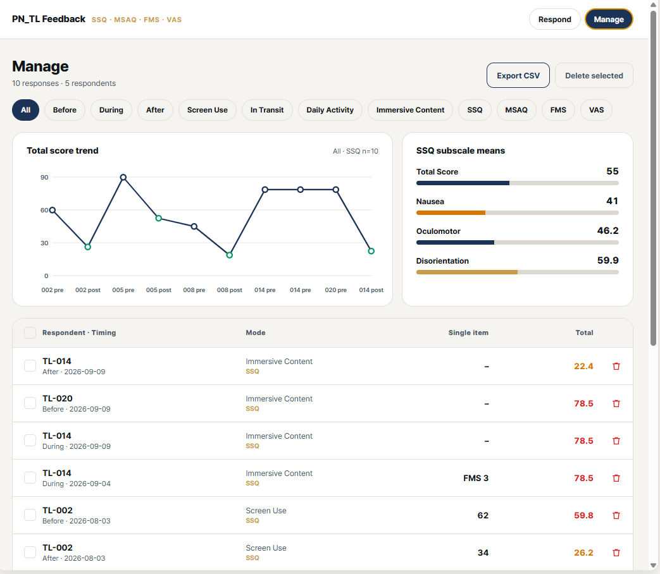Filter by Daily Activity mode

[330, 110]
